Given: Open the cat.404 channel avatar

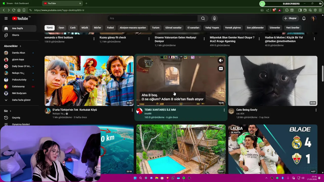Looking at the screenshot, I should (x=231, y=111).
